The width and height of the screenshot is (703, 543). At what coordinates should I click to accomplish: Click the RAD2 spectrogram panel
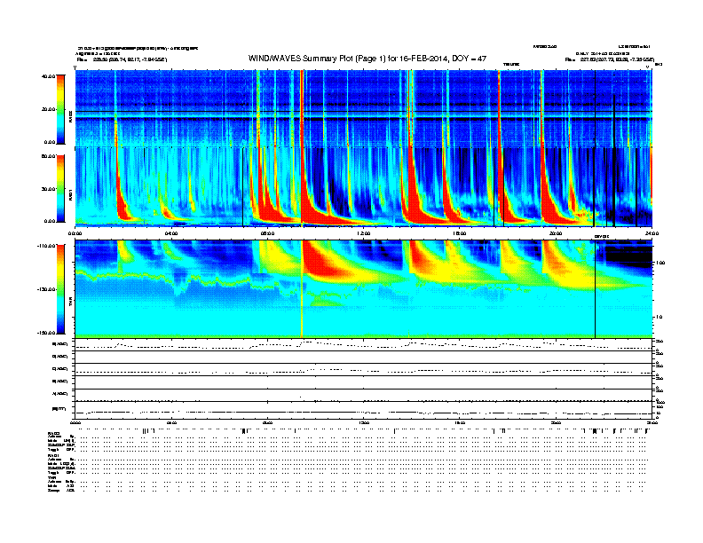point(364,108)
